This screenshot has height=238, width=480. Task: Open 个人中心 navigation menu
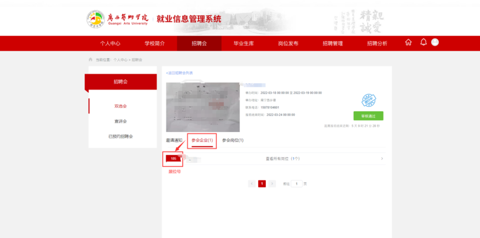[x=110, y=44]
